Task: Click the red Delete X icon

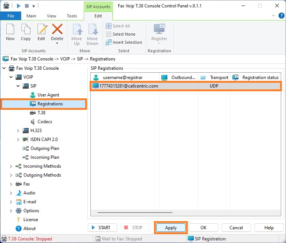Action: pyautogui.click(x=57, y=29)
